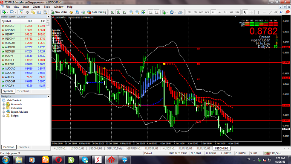
Task: Expand the Scripts tree node
Action: click(3, 116)
